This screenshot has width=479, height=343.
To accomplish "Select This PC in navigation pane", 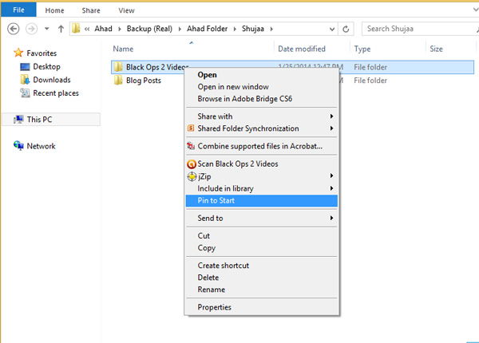I will click(51, 120).
